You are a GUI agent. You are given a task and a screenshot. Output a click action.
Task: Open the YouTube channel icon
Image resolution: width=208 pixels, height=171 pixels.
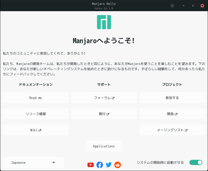pos(91,165)
